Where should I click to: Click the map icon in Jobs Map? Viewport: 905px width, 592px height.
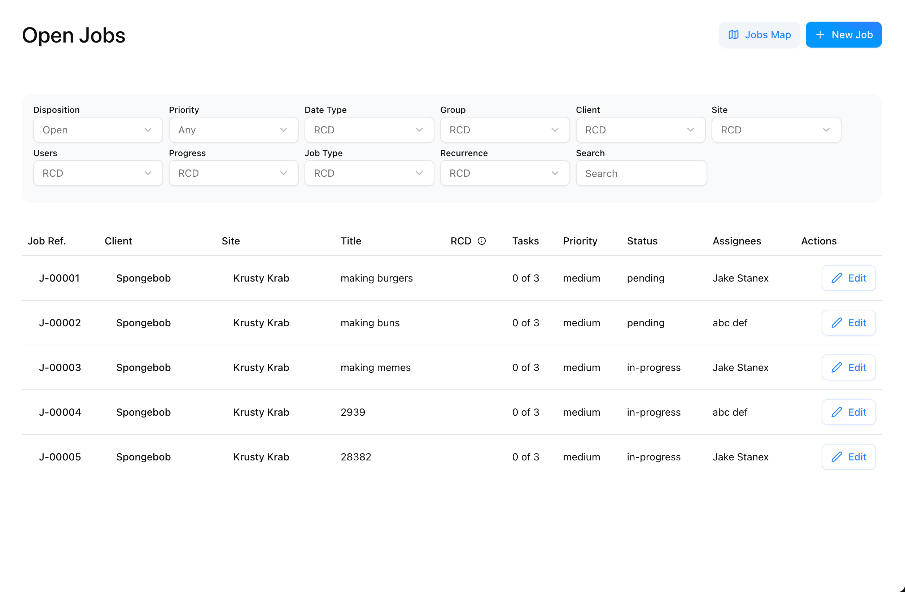733,35
